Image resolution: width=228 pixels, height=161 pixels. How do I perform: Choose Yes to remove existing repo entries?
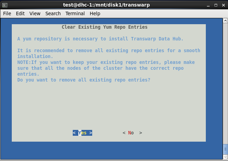coord(82,133)
